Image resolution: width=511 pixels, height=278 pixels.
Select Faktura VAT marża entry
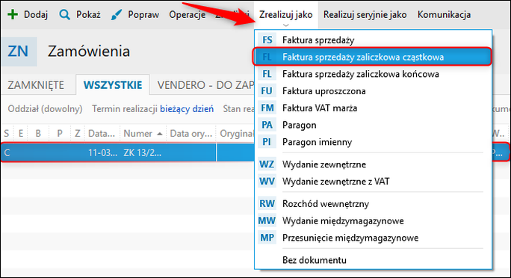373,108
